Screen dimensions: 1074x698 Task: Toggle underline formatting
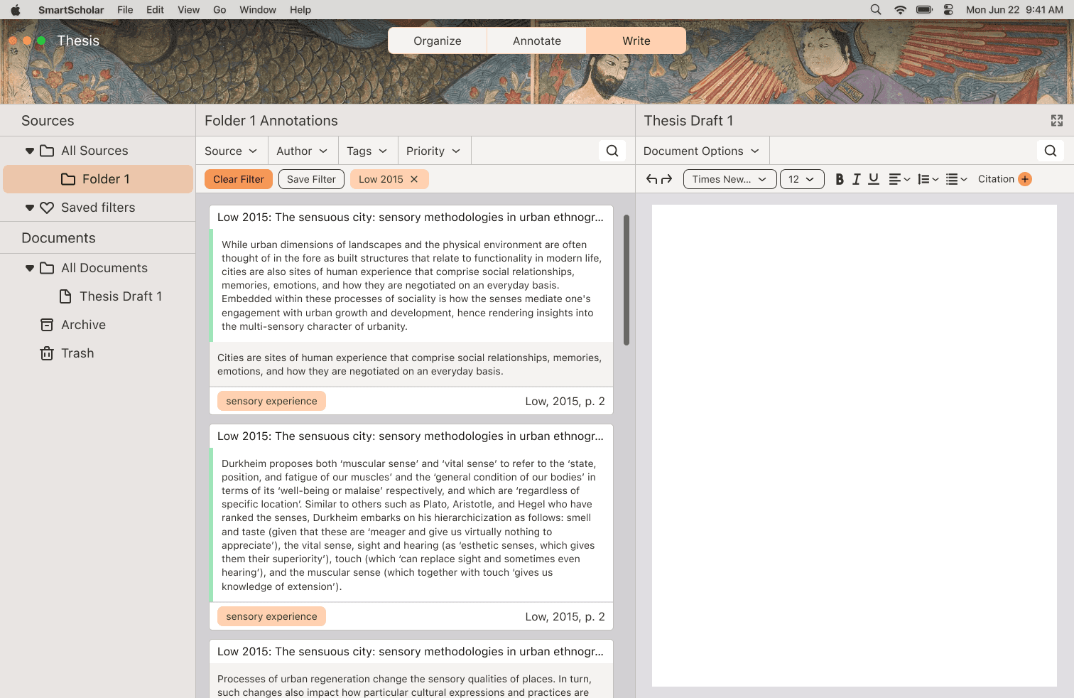(874, 179)
